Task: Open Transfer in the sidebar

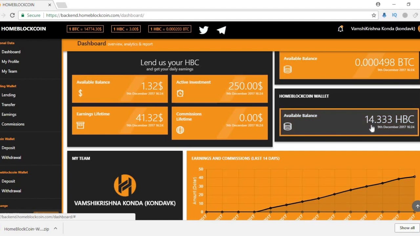Action: coord(8,105)
